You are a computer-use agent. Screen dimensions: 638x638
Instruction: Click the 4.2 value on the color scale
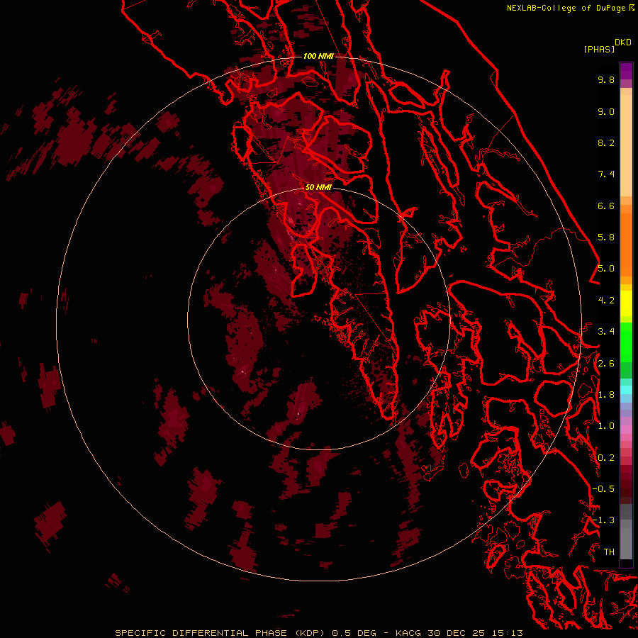click(606, 301)
